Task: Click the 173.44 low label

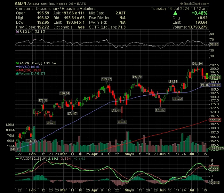Action: 116,110
